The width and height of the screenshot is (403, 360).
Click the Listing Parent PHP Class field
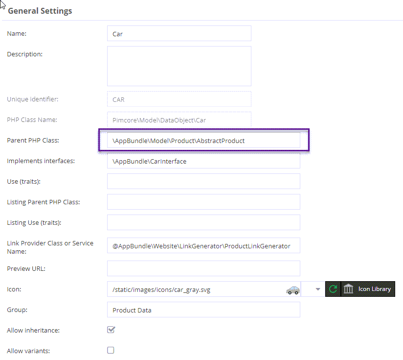(203, 202)
